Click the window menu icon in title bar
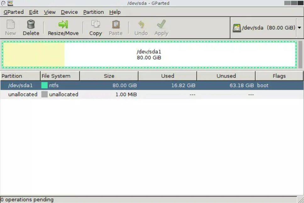Viewport: 304px width, 203px height. click(3, 3)
